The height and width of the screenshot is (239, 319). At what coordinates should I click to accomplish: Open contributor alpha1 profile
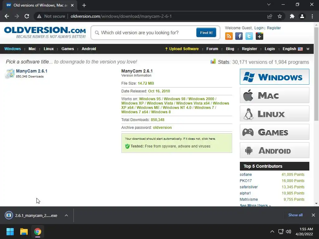tap(245, 193)
